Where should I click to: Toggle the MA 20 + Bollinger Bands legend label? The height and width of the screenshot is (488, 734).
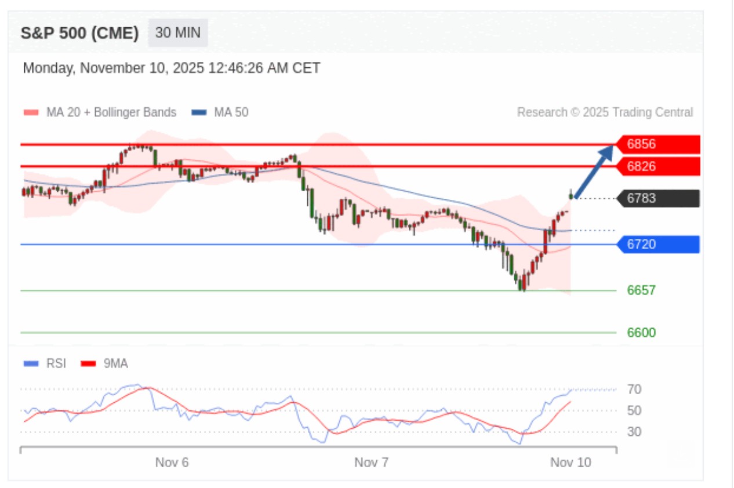(x=111, y=112)
